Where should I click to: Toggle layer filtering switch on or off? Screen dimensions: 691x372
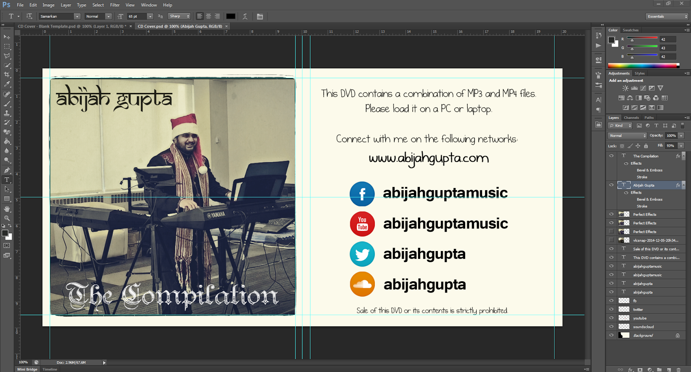(x=682, y=126)
